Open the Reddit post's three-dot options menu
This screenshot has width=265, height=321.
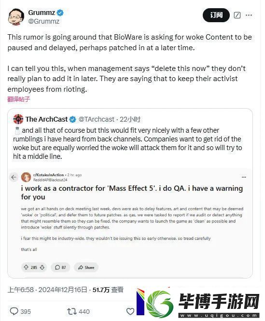pos(244,177)
